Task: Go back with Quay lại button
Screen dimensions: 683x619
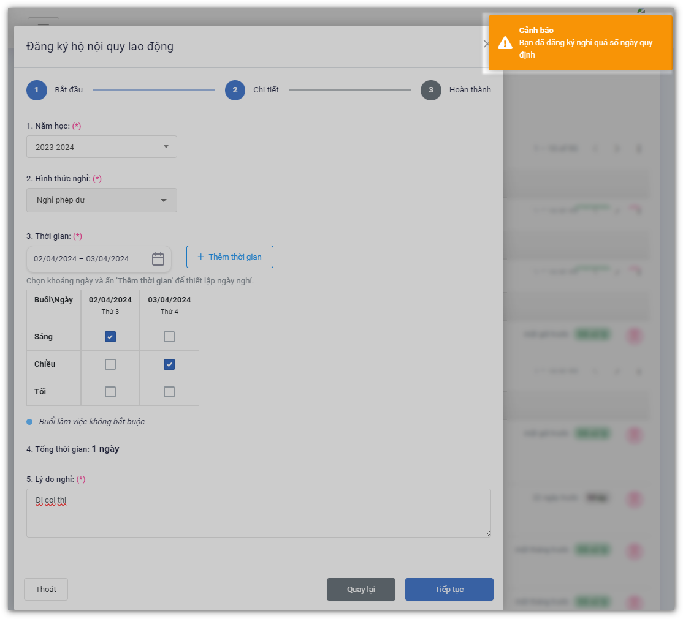Action: point(361,590)
